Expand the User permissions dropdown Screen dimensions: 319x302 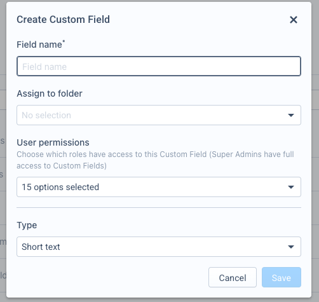(159, 187)
